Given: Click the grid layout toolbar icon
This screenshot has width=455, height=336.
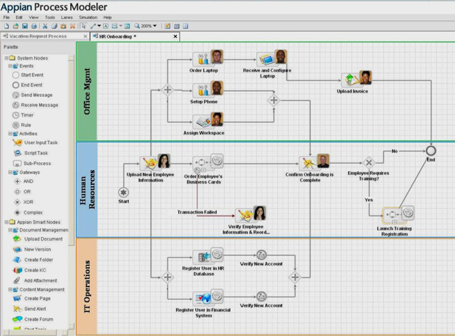Looking at the screenshot, I should 186,26.
